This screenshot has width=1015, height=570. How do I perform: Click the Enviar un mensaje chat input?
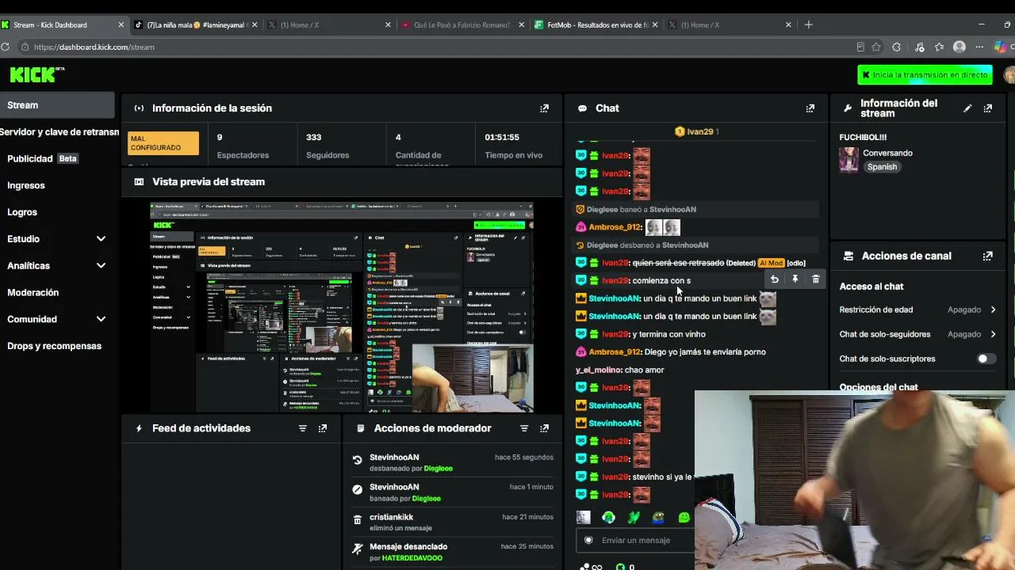pyautogui.click(x=636, y=540)
